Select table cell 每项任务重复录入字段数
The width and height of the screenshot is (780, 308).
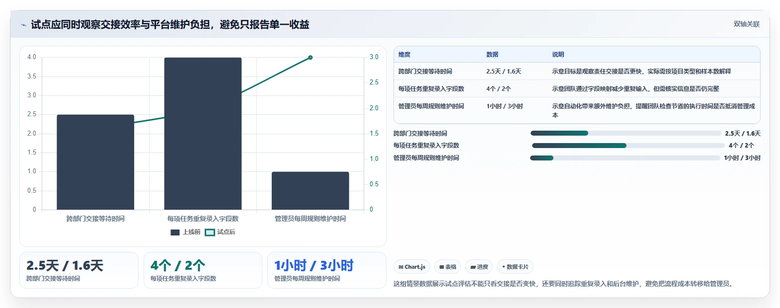click(431, 89)
